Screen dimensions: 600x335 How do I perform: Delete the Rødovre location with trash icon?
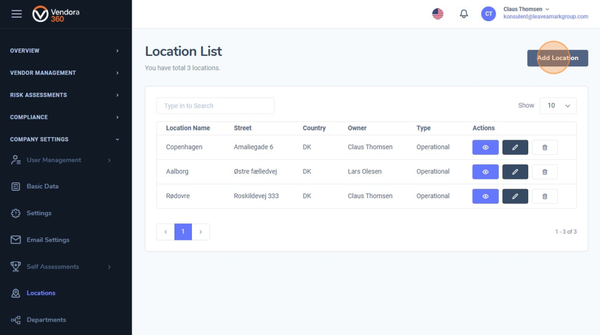[544, 197]
